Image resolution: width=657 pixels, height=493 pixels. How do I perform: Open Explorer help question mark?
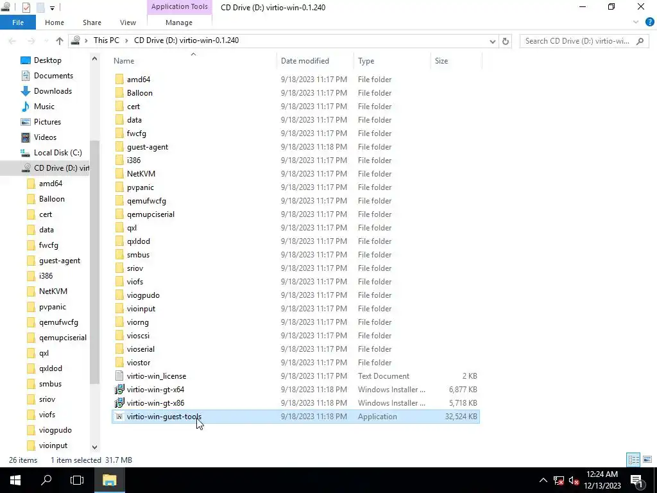649,22
